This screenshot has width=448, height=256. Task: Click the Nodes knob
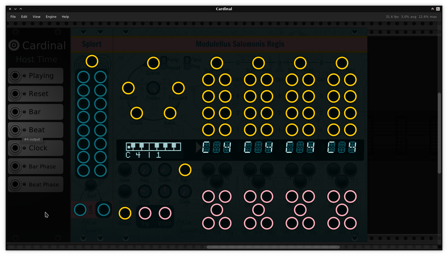153,88
